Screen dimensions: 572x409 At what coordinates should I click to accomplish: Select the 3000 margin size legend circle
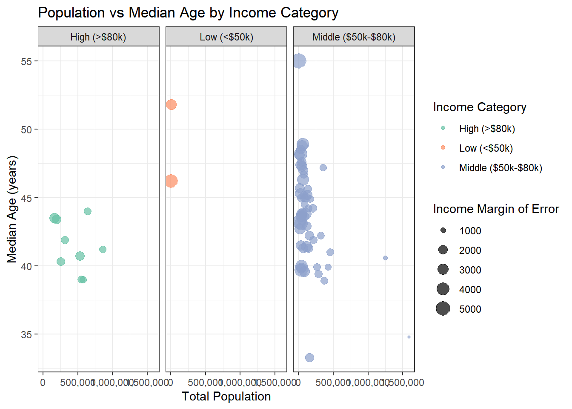[443, 270]
